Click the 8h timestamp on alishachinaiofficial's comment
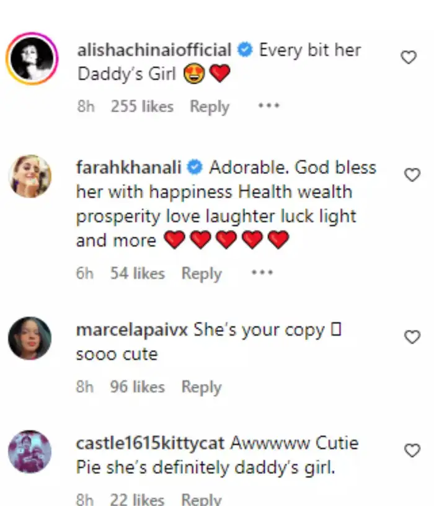This screenshot has width=434, height=506. (x=87, y=107)
